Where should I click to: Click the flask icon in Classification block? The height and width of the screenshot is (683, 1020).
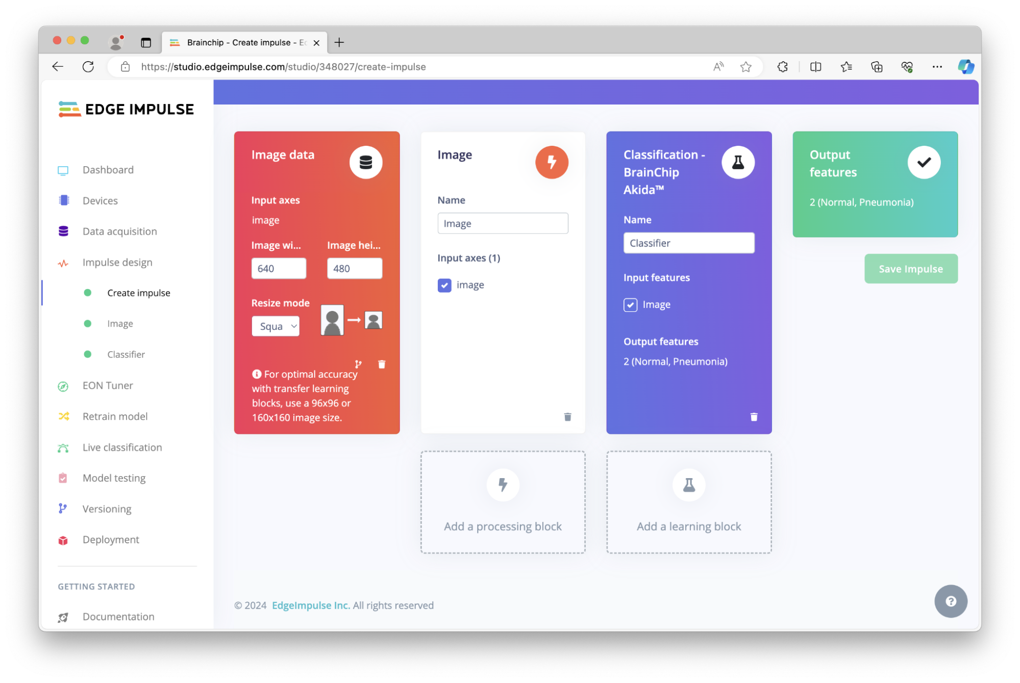(x=738, y=162)
